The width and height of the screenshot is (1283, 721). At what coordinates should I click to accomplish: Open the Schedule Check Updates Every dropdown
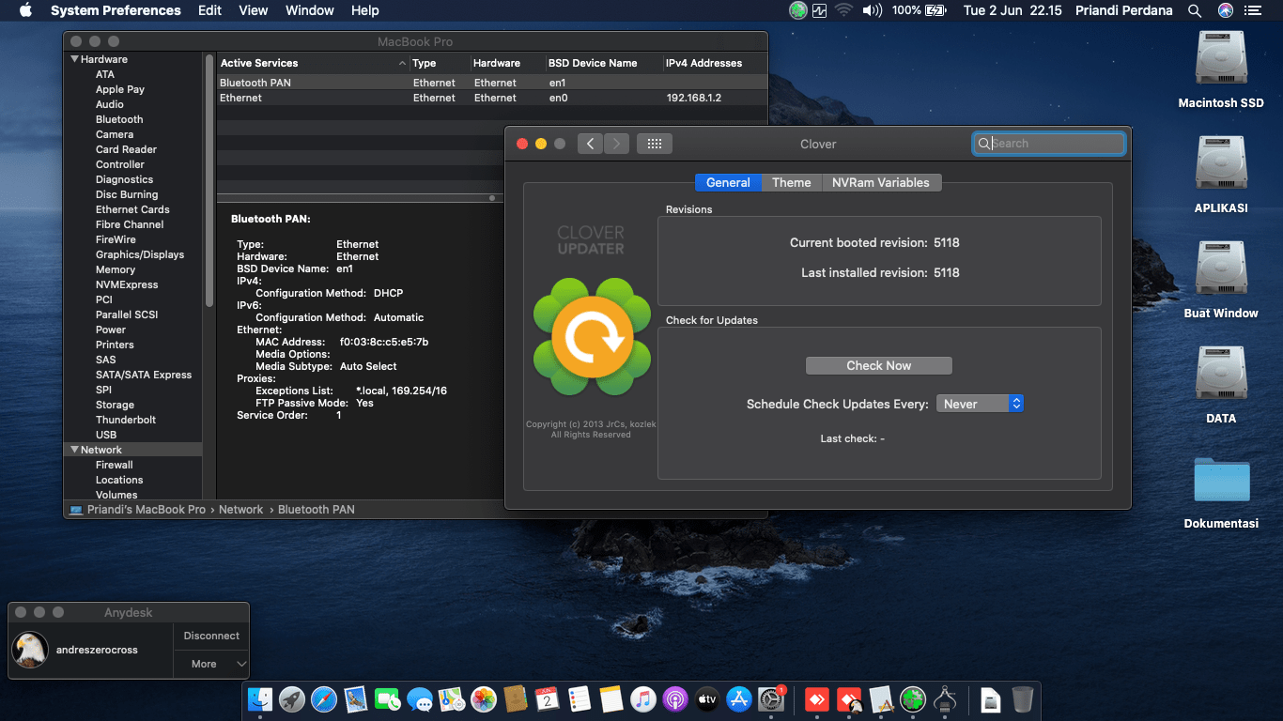tap(980, 404)
